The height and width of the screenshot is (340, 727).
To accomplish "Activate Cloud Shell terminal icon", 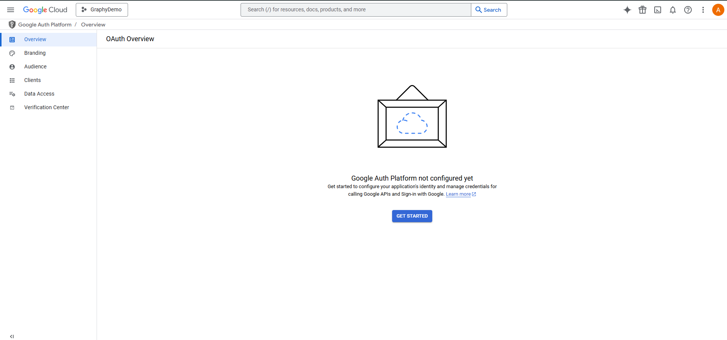I will click(x=657, y=10).
